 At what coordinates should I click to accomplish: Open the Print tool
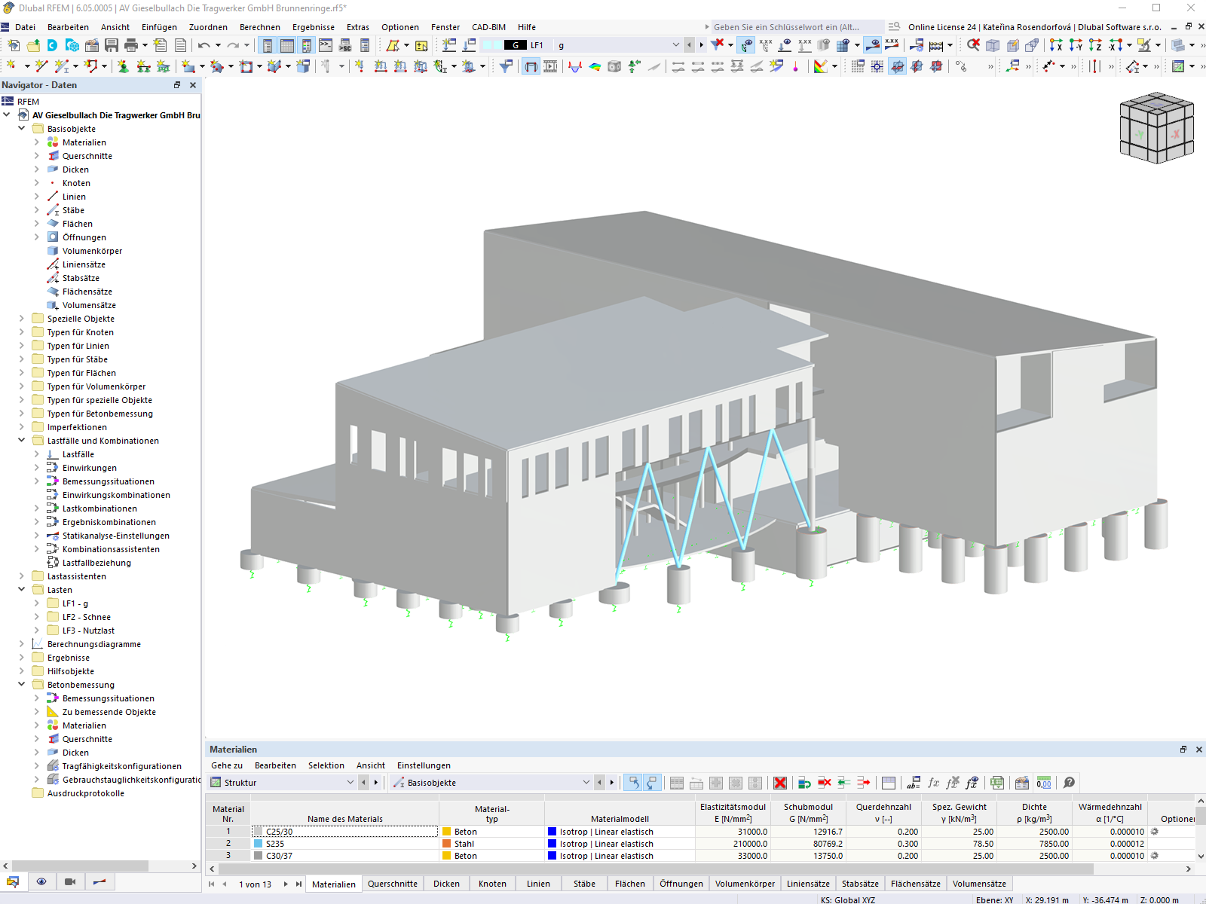pos(130,45)
